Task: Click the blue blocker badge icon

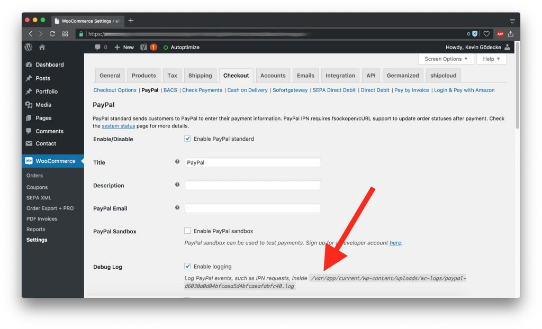Action: pos(475,34)
